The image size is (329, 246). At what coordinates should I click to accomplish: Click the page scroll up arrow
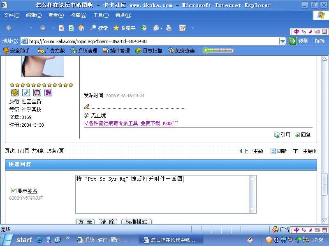[x=324, y=59]
